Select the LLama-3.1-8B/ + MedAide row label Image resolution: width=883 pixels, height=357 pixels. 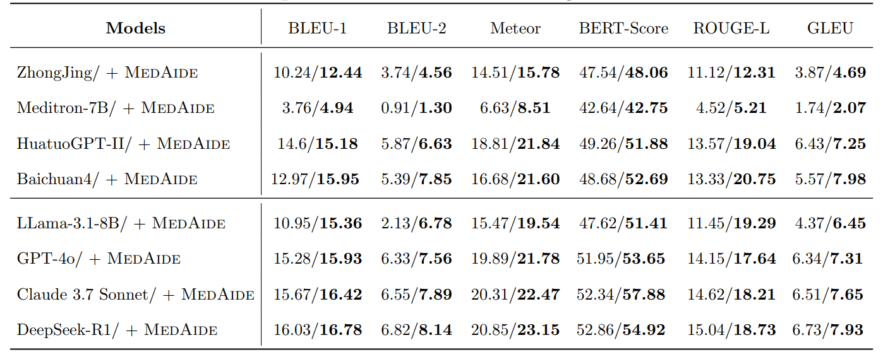tap(121, 223)
